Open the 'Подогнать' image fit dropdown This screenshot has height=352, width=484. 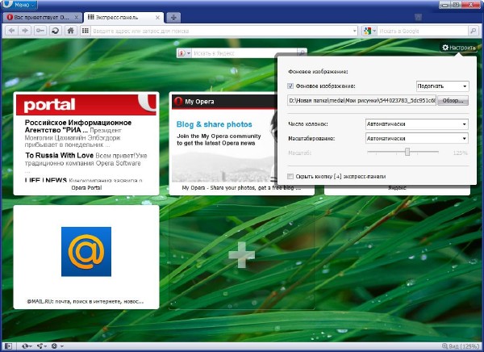(442, 86)
